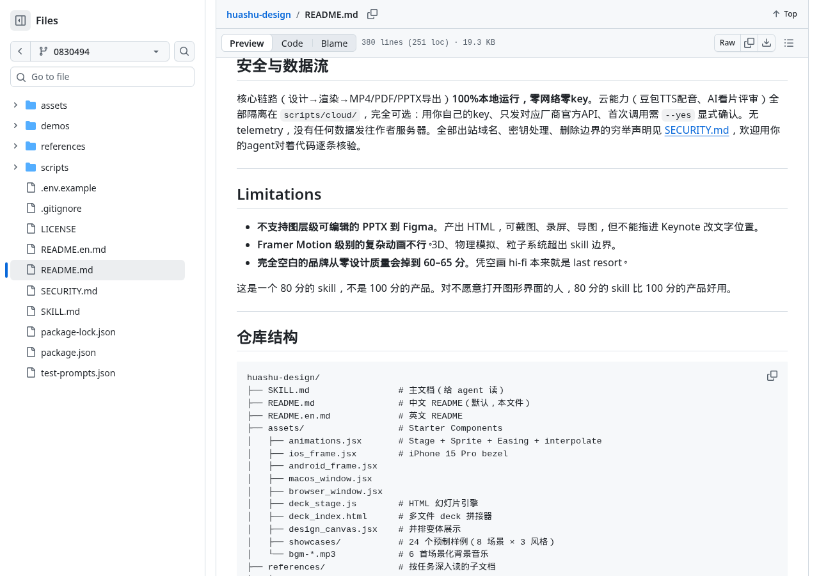Click the assets folder icon
Screen dimensions: 819x576
pos(31,105)
